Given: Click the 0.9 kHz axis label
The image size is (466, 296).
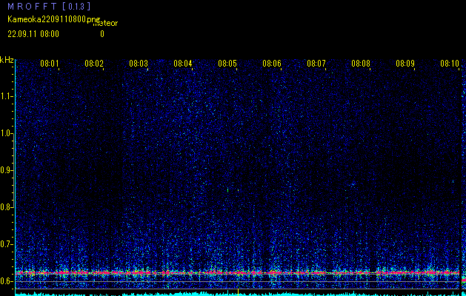Looking at the screenshot, I should click(7, 170).
